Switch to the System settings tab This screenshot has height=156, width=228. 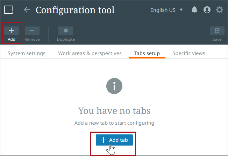click(x=27, y=53)
